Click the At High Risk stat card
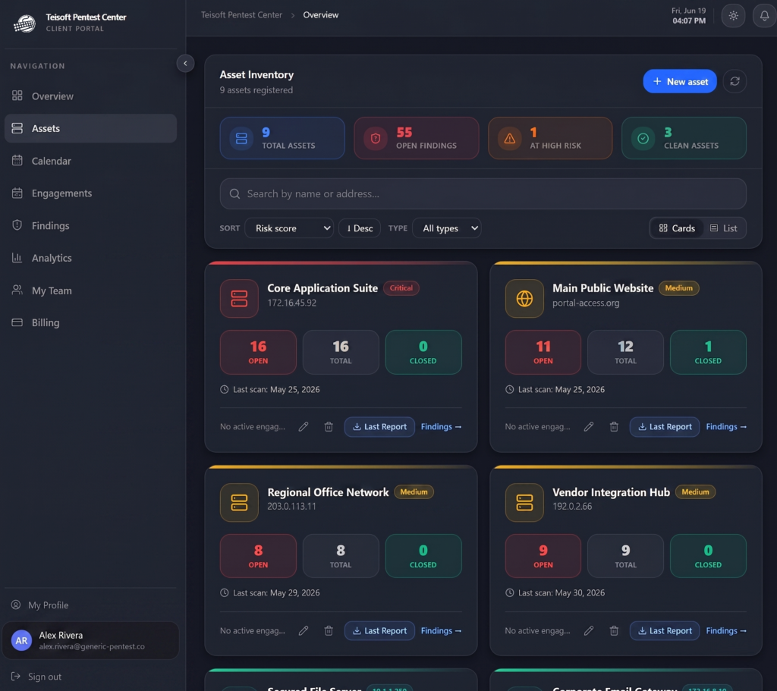Screen dimensions: 777x691 click(x=550, y=138)
